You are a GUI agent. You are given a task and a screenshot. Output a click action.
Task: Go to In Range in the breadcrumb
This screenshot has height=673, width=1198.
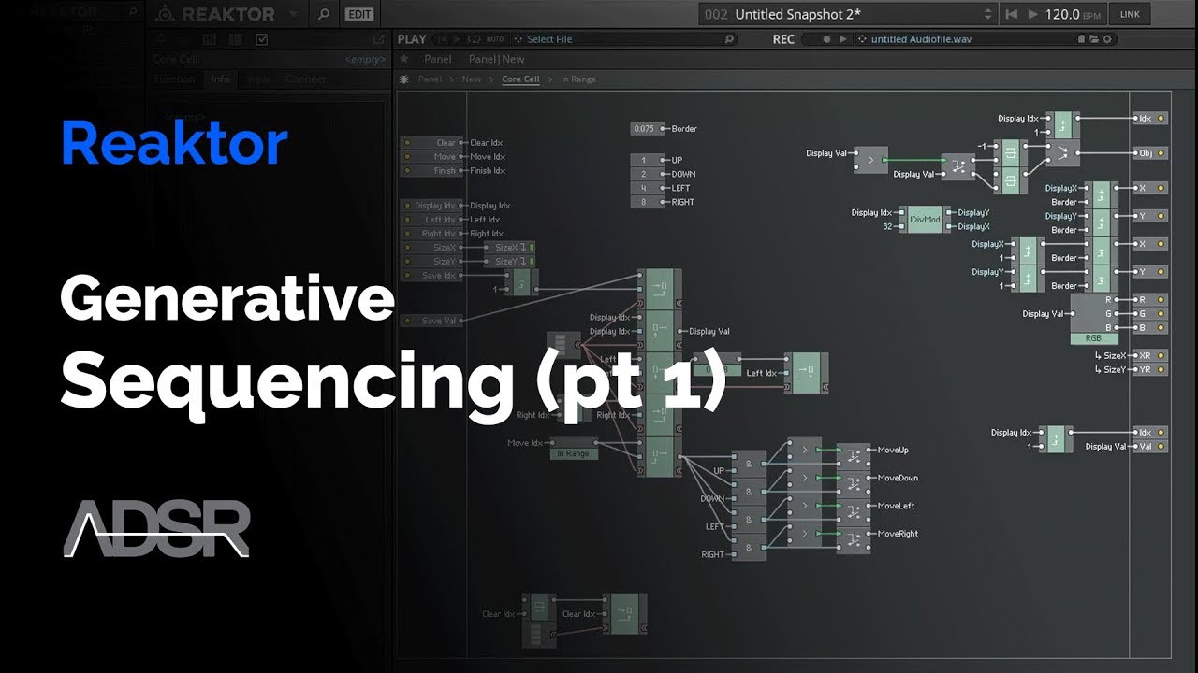(577, 79)
